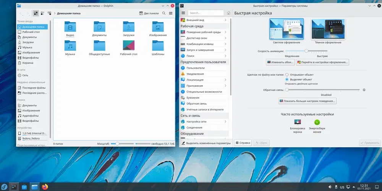Open Fedora application launcher
This screenshot has height=191, width=382.
click(x=4, y=187)
